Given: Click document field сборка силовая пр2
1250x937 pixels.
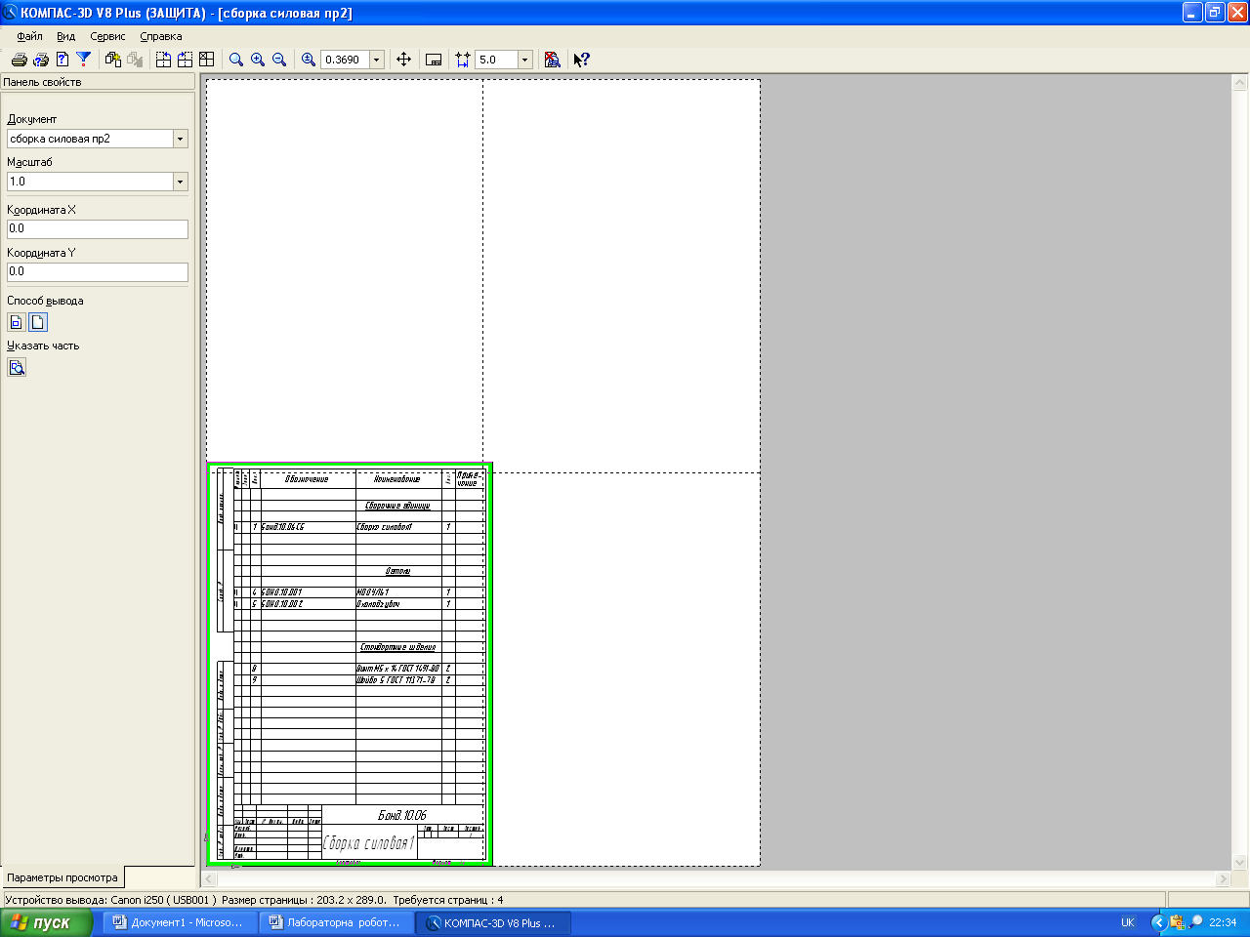Looking at the screenshot, I should click(90, 139).
